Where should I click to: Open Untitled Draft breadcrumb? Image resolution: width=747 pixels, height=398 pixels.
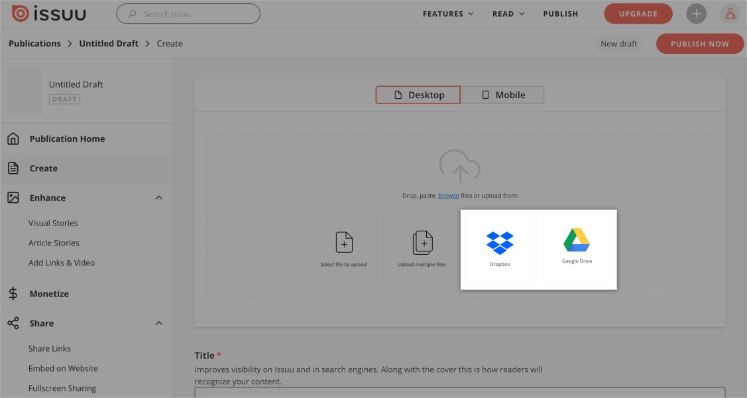point(109,43)
